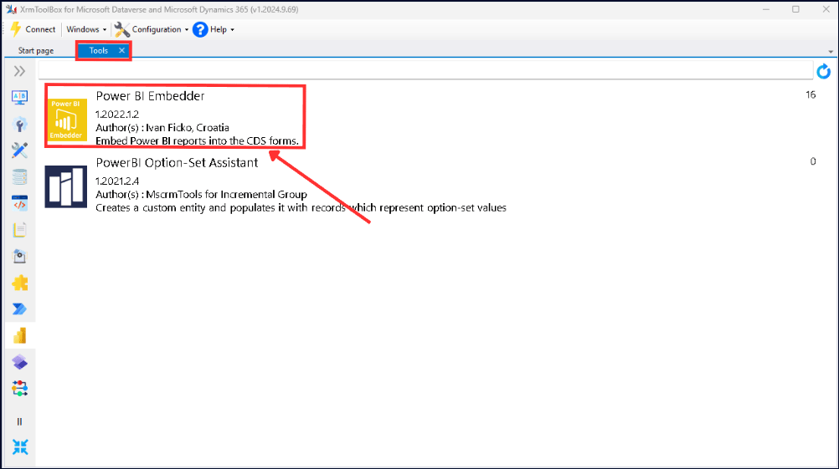
Task: Select the Tools tab
Action: tap(99, 50)
